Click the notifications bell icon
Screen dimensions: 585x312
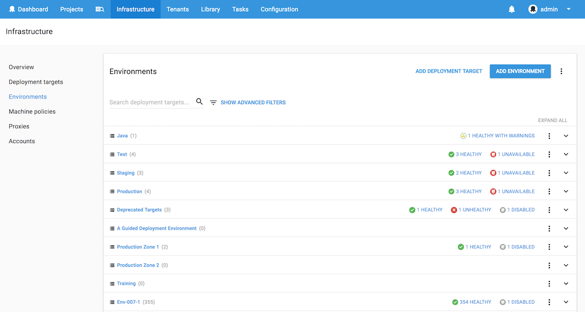511,9
